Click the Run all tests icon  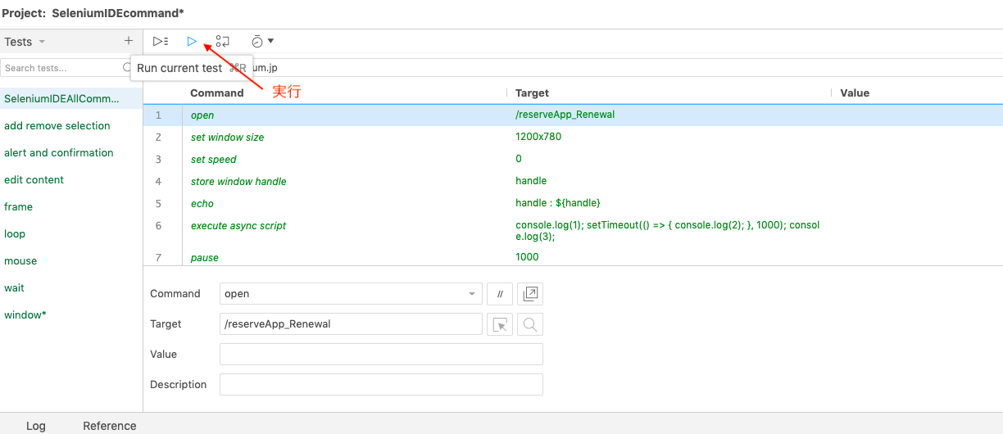[161, 41]
